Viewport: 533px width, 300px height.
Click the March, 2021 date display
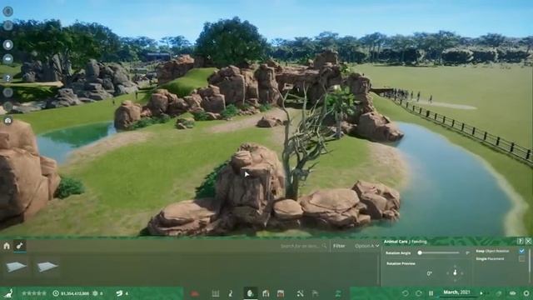tap(456, 292)
